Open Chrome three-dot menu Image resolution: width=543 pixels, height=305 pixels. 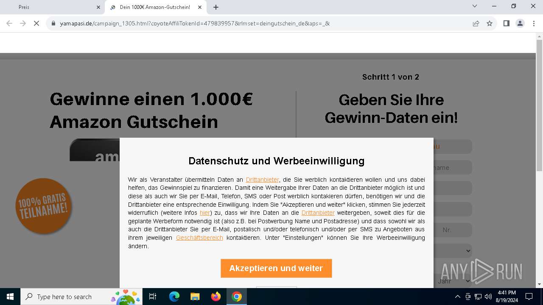point(533,23)
